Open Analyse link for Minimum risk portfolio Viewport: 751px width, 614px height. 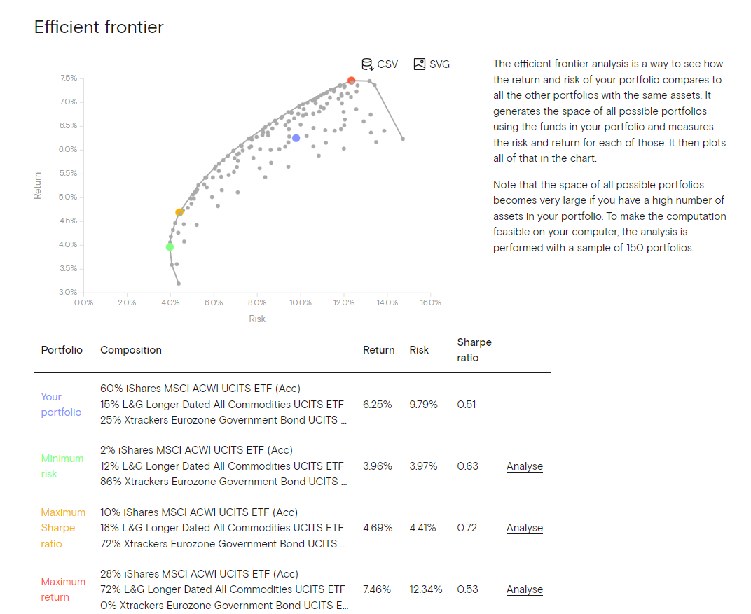pyautogui.click(x=524, y=466)
